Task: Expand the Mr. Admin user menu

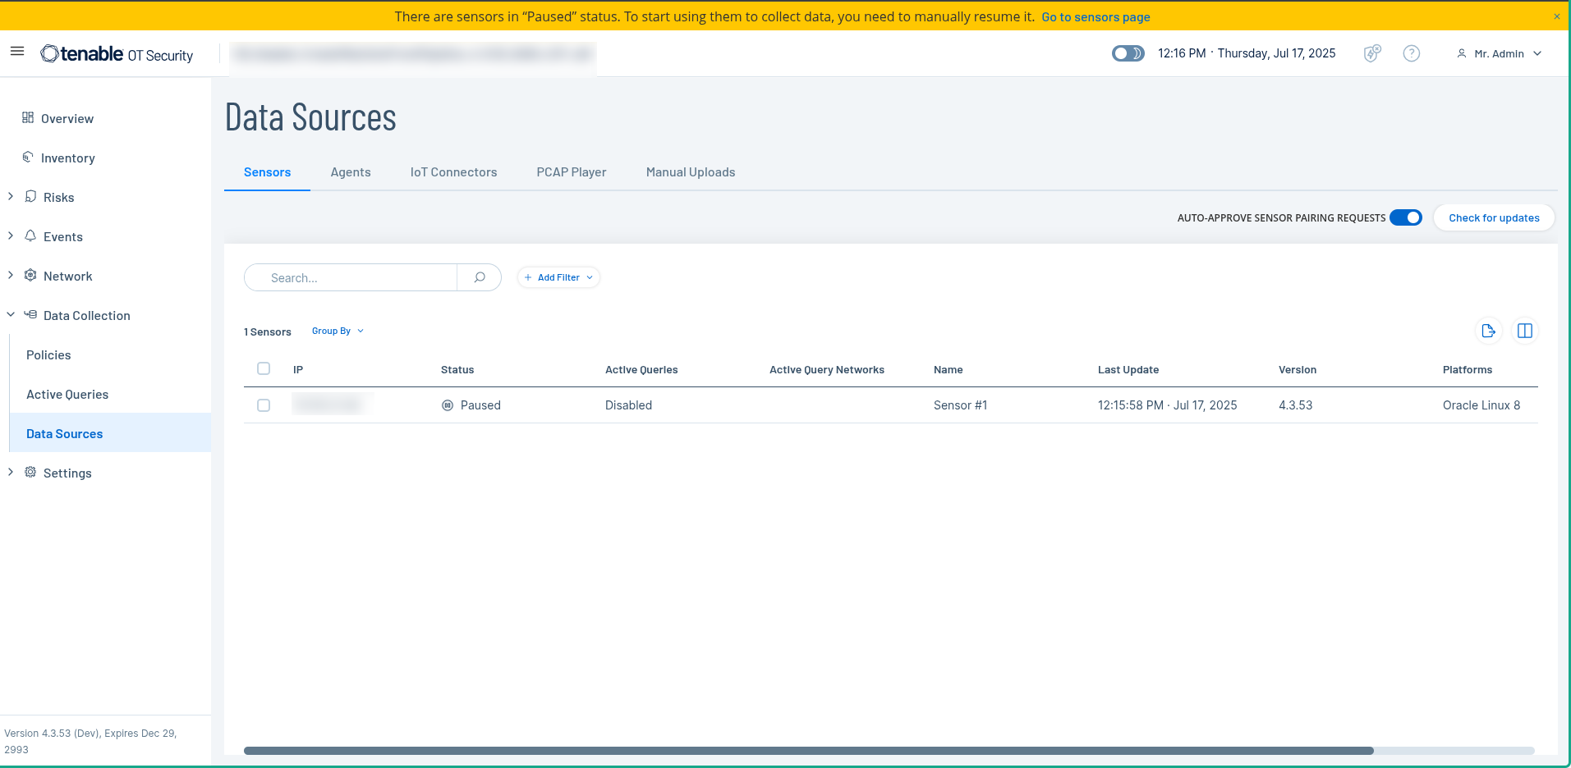Action: coord(1500,53)
